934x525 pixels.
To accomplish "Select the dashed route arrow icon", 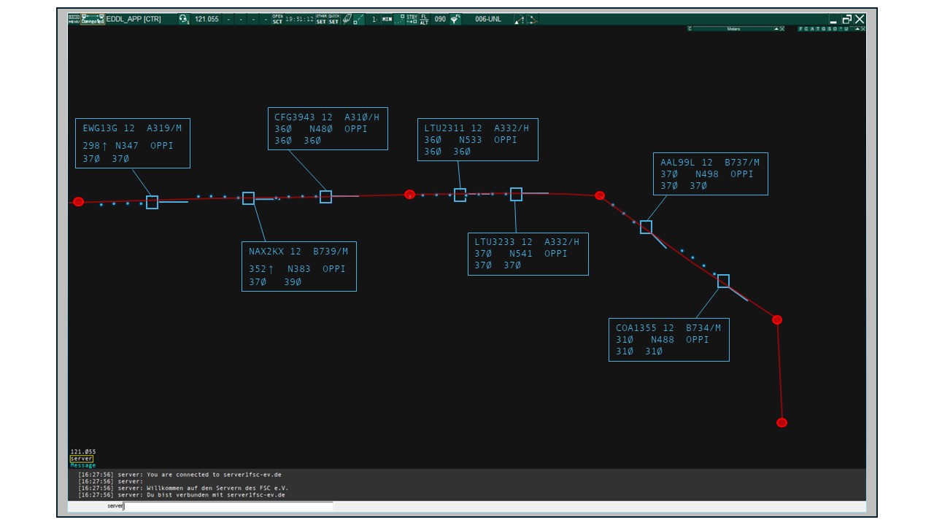I will pos(519,19).
